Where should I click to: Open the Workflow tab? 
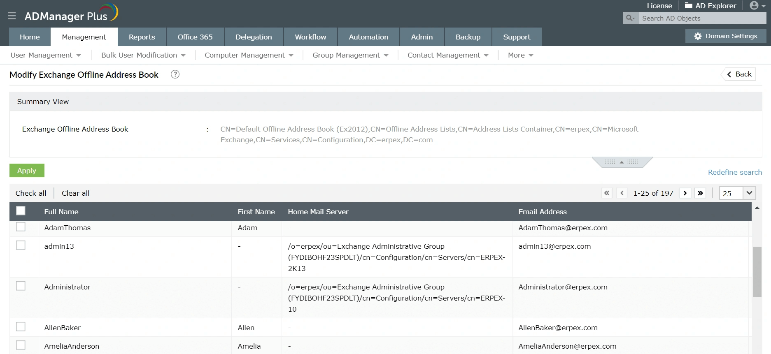tap(310, 37)
